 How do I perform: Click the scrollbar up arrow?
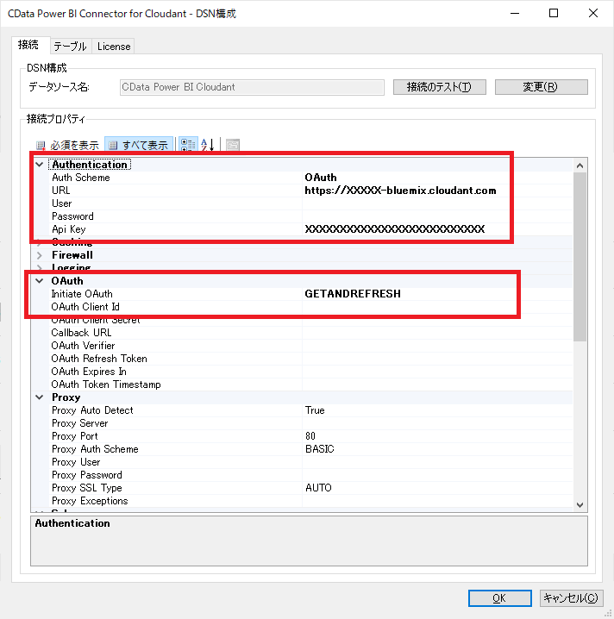(x=580, y=166)
